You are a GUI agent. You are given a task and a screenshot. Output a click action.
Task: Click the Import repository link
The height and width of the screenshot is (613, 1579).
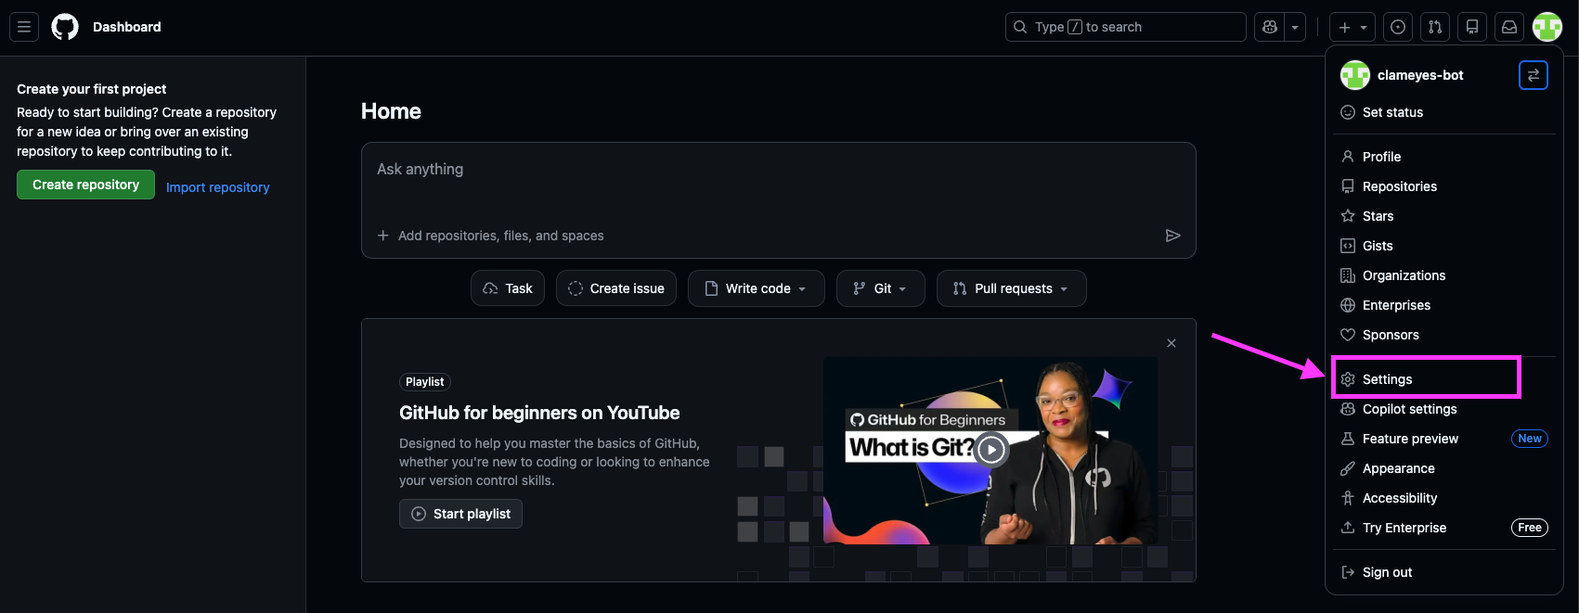point(218,187)
